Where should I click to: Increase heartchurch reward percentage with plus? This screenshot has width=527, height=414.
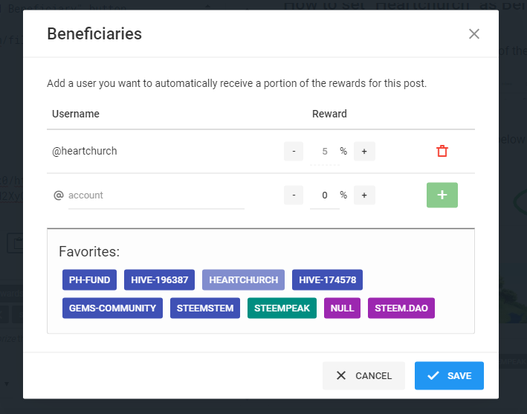pyautogui.click(x=364, y=151)
